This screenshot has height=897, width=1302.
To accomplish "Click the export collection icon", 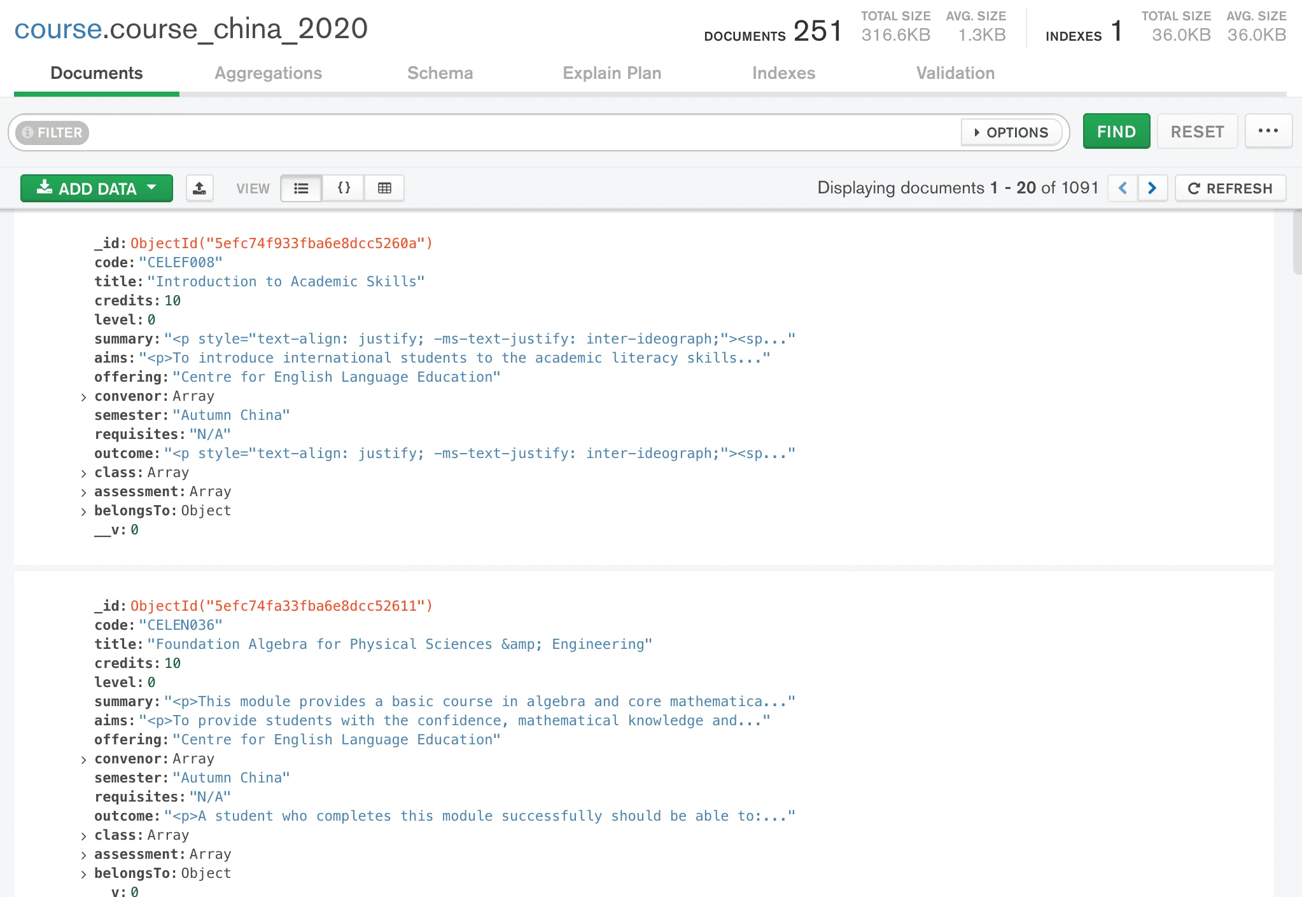I will (x=199, y=188).
